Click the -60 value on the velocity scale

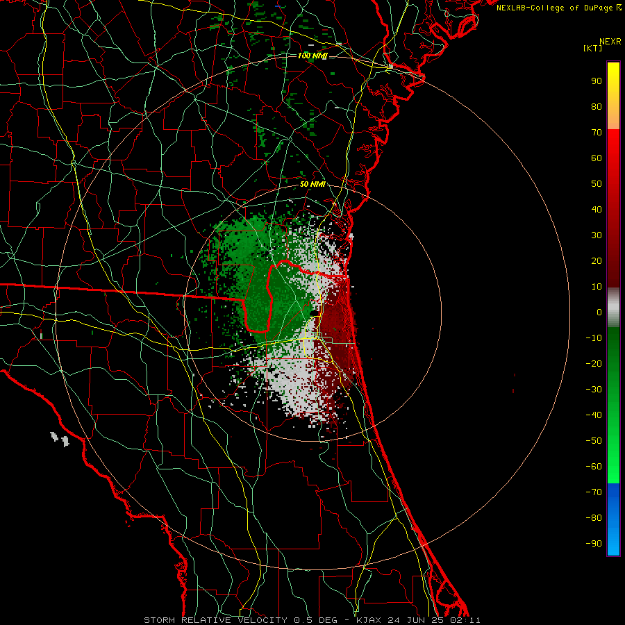[594, 467]
